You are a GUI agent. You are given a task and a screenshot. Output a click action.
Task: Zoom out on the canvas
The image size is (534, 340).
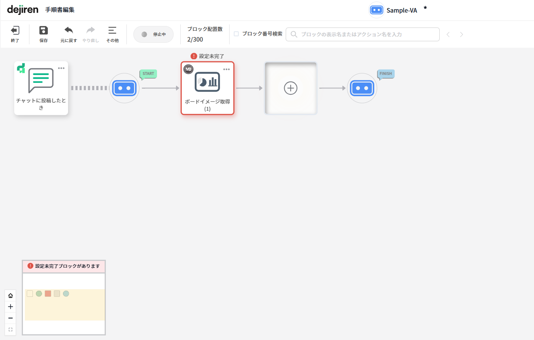tap(10, 318)
